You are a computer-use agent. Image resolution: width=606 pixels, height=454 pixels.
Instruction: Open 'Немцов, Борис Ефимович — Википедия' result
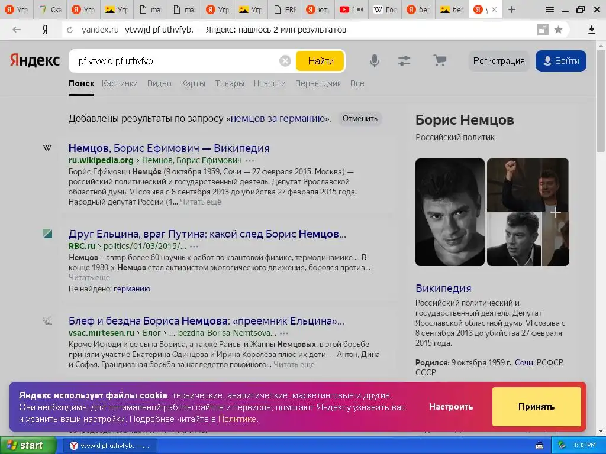tap(169, 148)
